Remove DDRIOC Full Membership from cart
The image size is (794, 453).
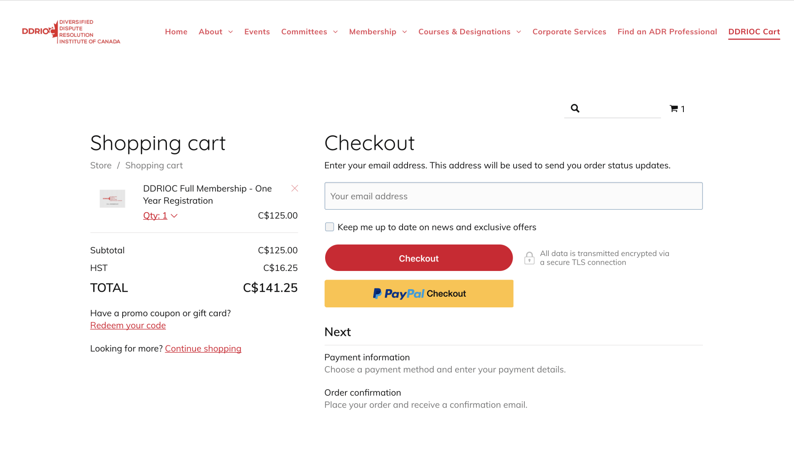pyautogui.click(x=294, y=188)
